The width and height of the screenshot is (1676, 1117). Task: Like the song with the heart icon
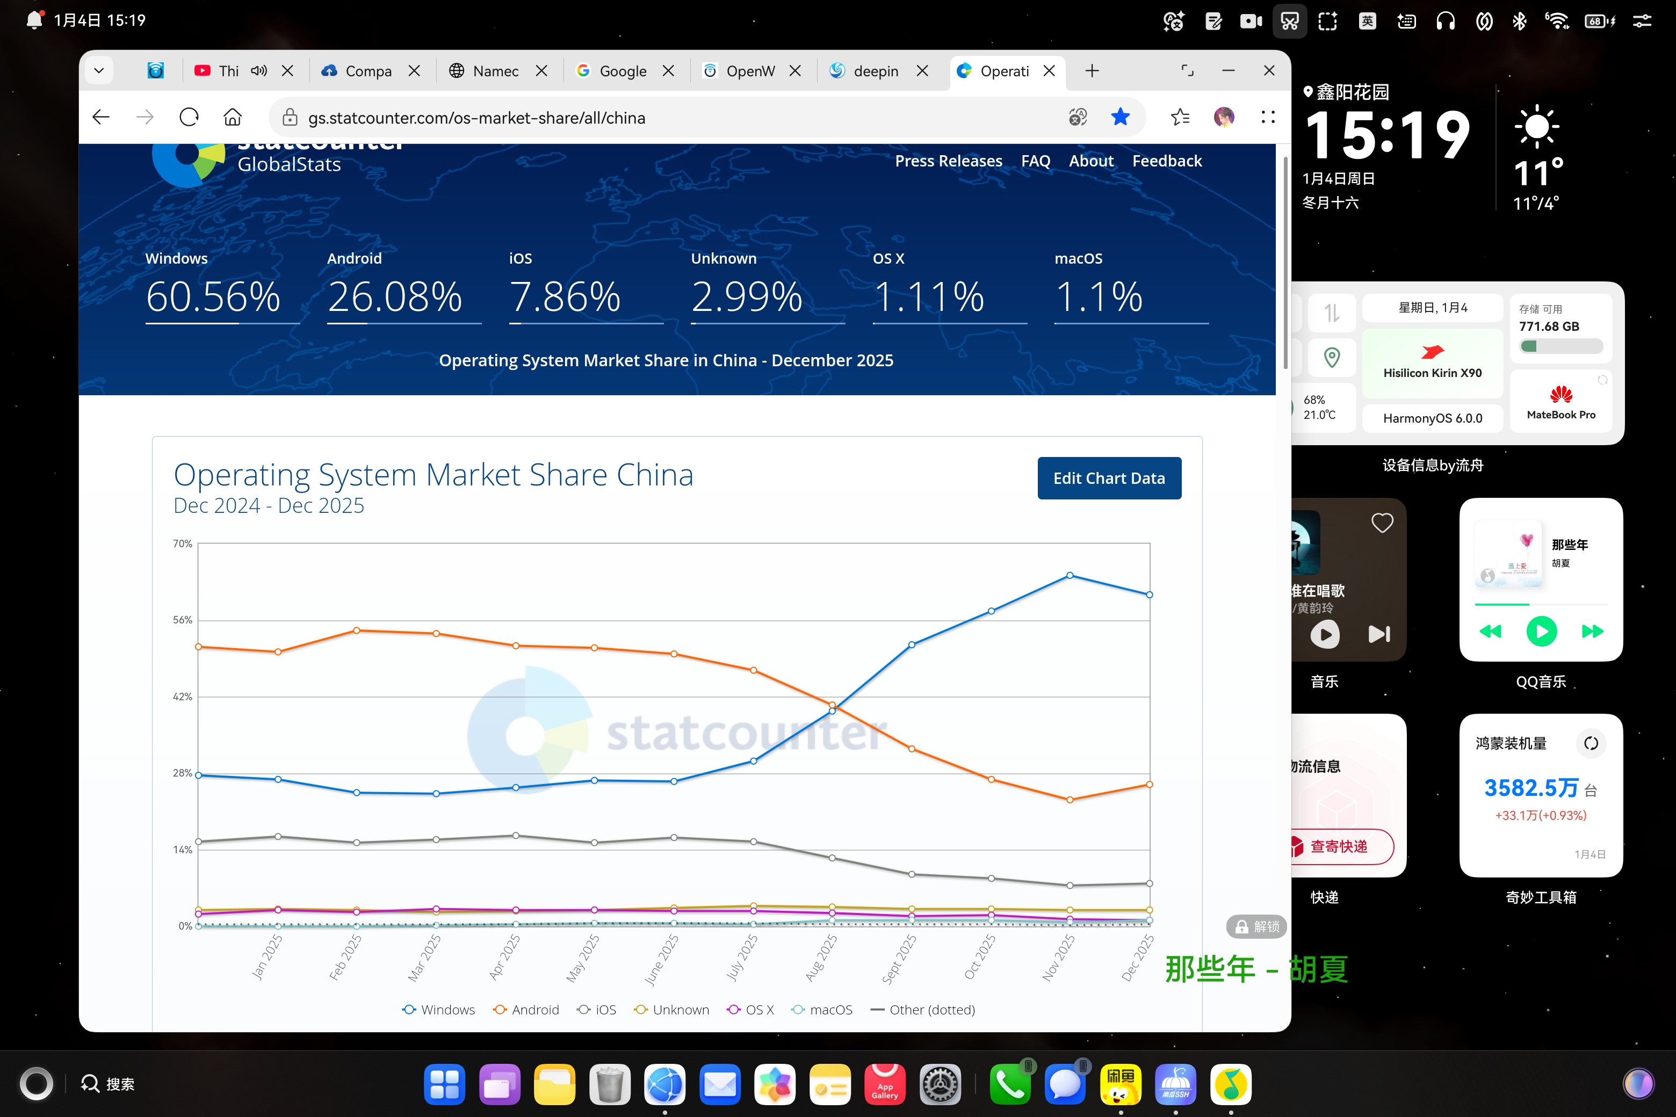click(1382, 523)
